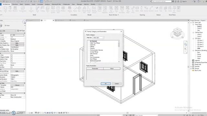
Task: Click the Wall tool in Build panel
Action: click(5, 9)
